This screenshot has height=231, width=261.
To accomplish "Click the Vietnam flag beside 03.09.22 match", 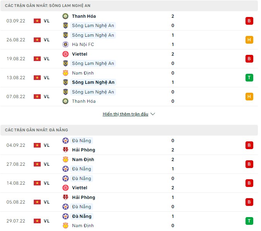I will [x=37, y=21].
